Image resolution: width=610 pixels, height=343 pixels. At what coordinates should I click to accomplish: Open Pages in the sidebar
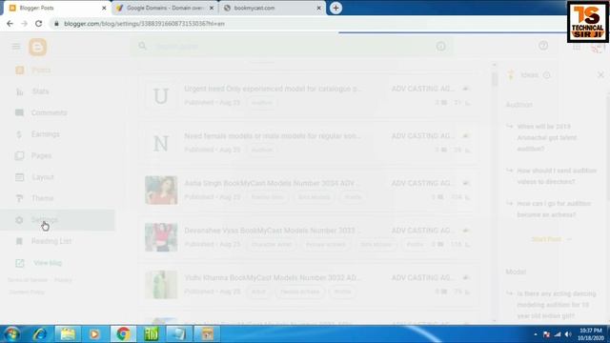pos(41,155)
